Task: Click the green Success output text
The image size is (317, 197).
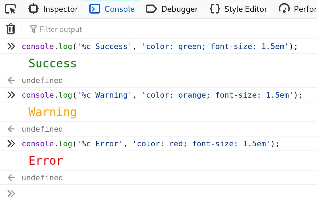Action: [53, 63]
